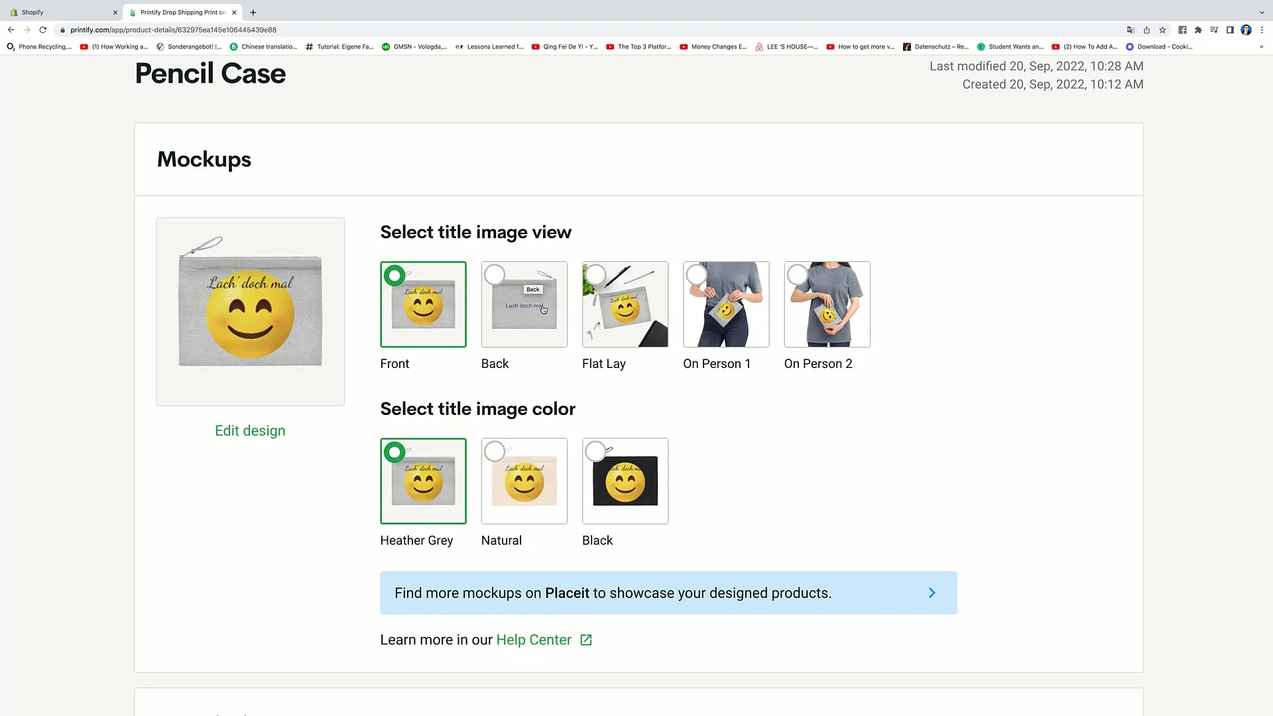Image resolution: width=1273 pixels, height=716 pixels.
Task: Click the Created 20, Sep, 2022 text
Action: point(1053,84)
